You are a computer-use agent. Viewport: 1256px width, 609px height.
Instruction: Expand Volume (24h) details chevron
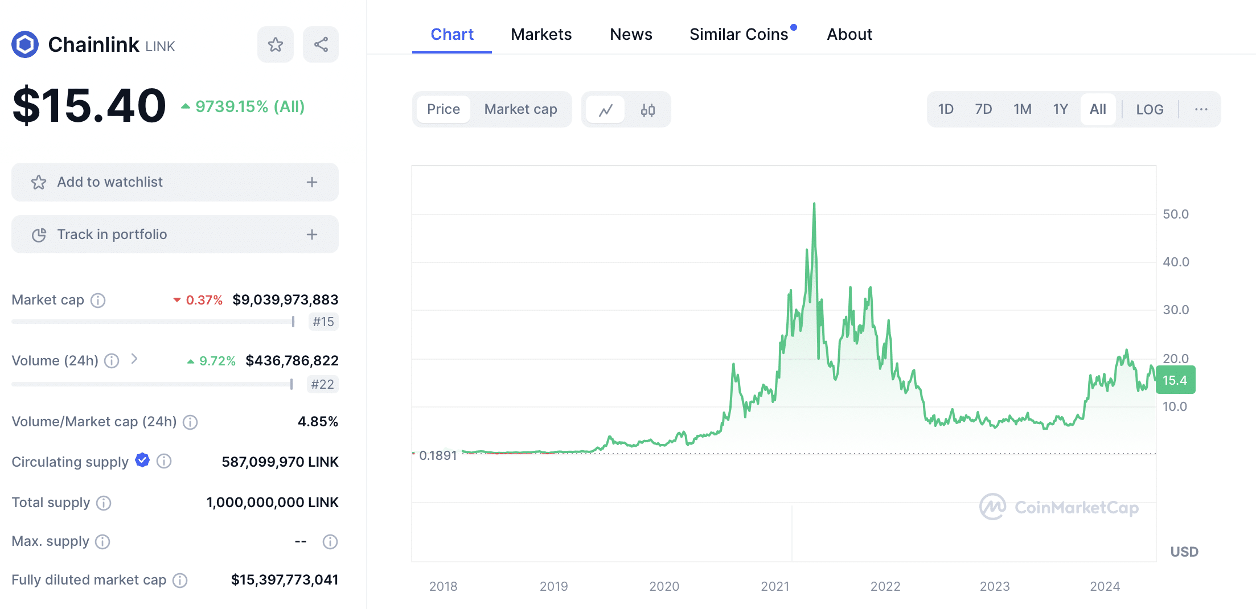pos(134,359)
